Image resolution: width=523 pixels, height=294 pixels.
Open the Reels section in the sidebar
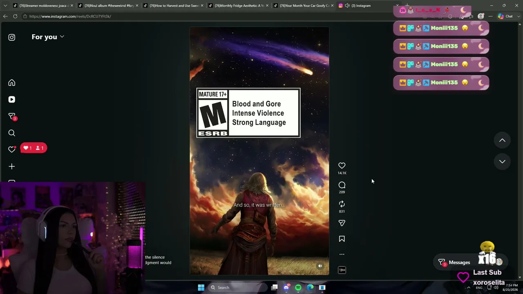[x=12, y=100]
